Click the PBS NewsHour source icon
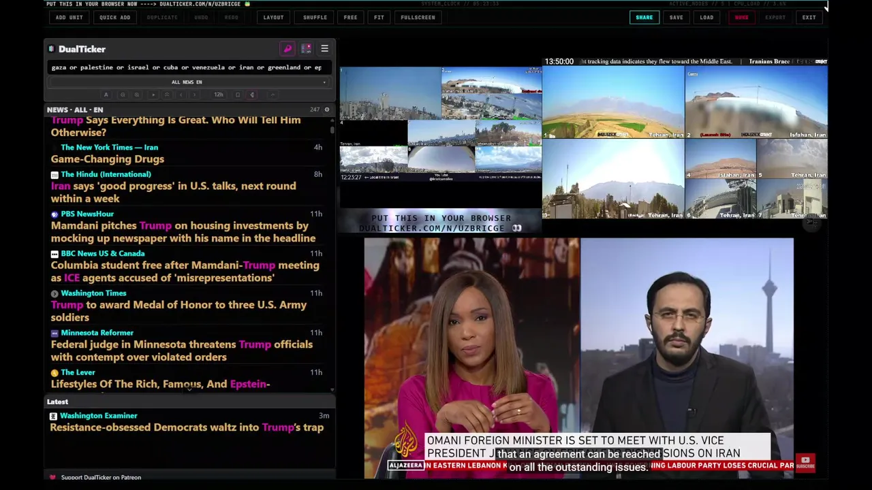This screenshot has height=490, width=872. pos(54,214)
